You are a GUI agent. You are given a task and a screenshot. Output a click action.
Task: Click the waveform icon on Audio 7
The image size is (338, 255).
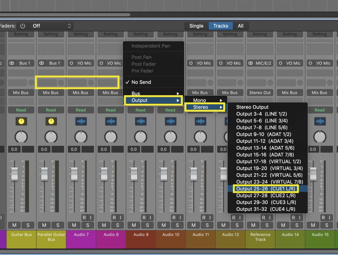(x=81, y=121)
